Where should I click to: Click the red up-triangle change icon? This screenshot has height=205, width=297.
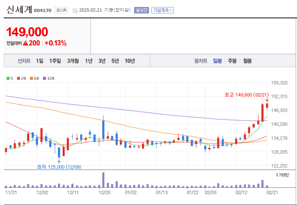[26, 43]
